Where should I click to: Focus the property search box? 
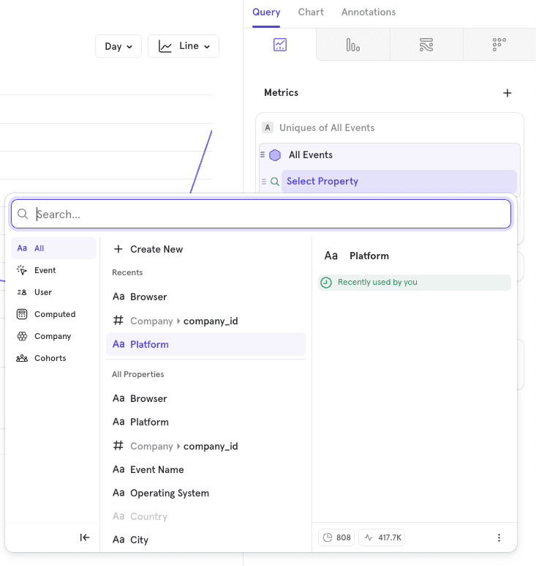pyautogui.click(x=271, y=215)
